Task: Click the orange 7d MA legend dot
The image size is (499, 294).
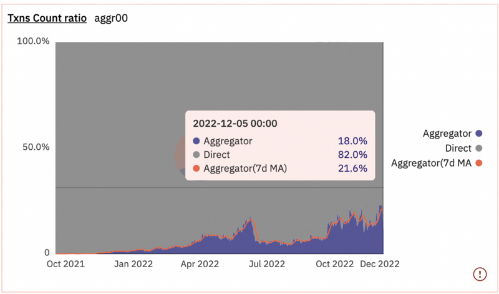Action: [x=479, y=164]
